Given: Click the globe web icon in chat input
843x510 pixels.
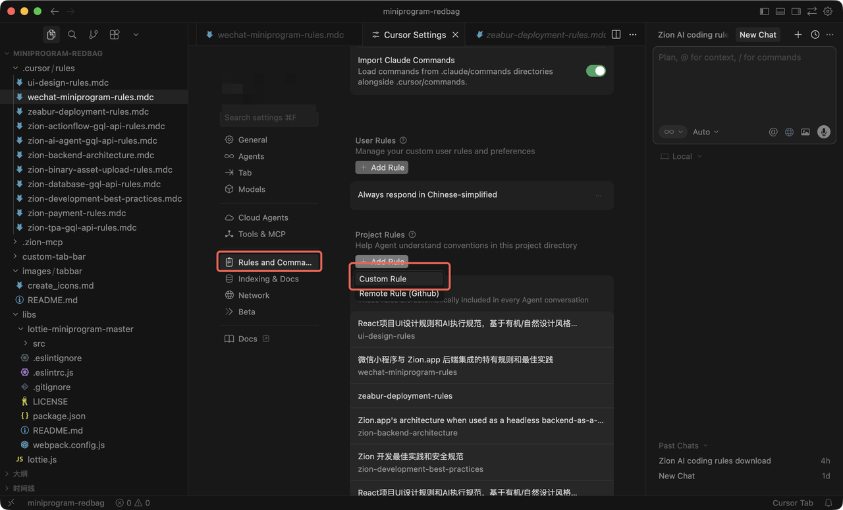Looking at the screenshot, I should tap(789, 132).
